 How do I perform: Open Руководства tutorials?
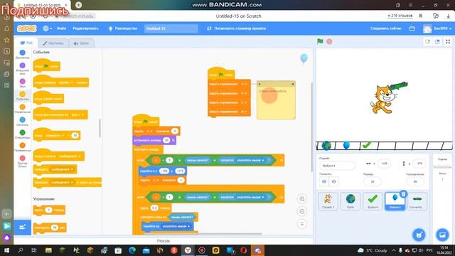pos(123,28)
